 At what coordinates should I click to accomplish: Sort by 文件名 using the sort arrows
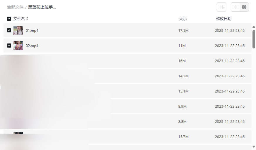click(27, 19)
